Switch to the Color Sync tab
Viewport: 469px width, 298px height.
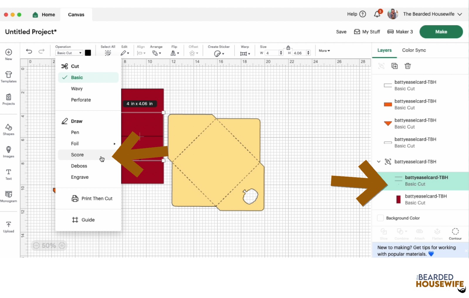point(414,50)
